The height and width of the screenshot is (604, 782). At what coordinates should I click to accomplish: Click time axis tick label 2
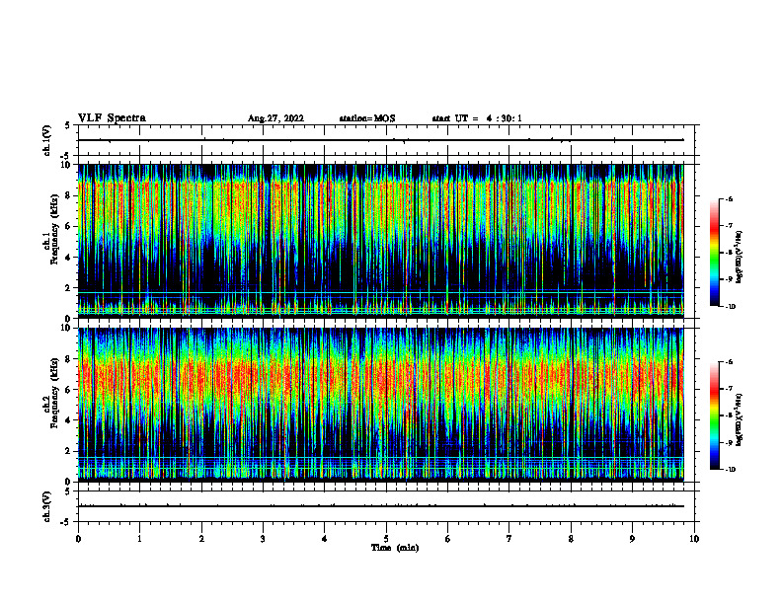point(201,539)
